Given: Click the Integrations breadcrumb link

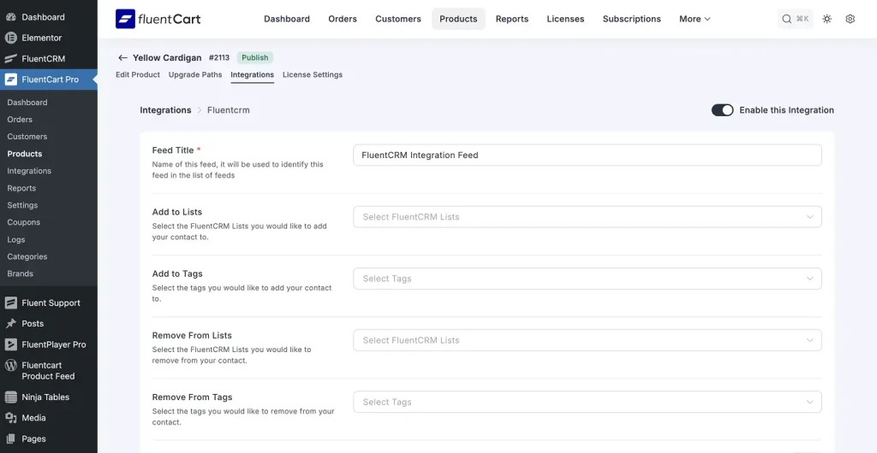Looking at the screenshot, I should pyautogui.click(x=165, y=110).
